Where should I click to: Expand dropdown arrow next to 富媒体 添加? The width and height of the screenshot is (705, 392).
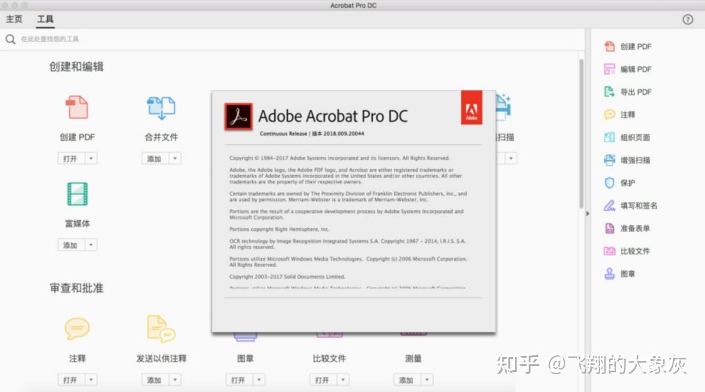point(91,245)
